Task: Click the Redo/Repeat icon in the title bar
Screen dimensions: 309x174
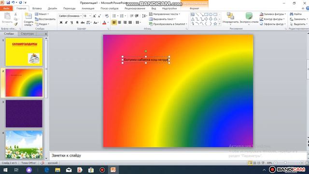Action: pos(20,2)
